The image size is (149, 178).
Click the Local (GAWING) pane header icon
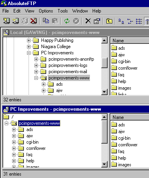pos(6,32)
